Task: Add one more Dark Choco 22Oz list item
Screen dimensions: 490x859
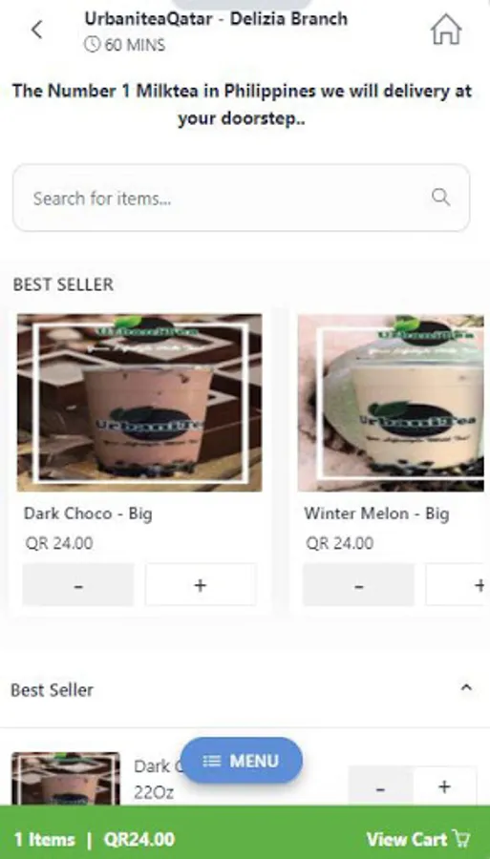Action: point(444,787)
